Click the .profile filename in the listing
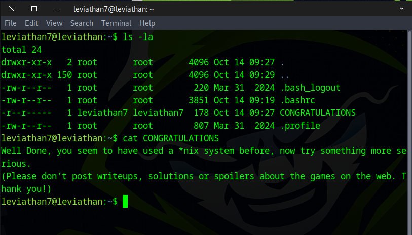The image size is (412, 235). [x=299, y=126]
